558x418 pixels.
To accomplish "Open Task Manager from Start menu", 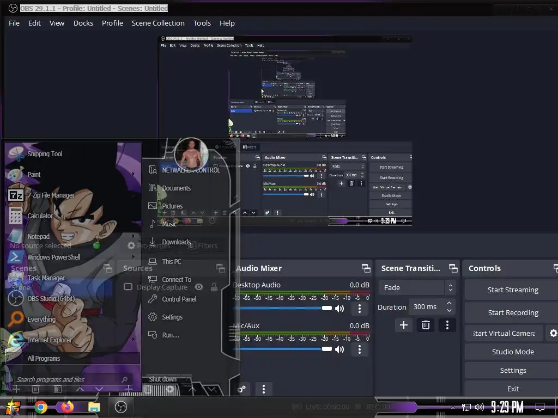I will pos(46,278).
